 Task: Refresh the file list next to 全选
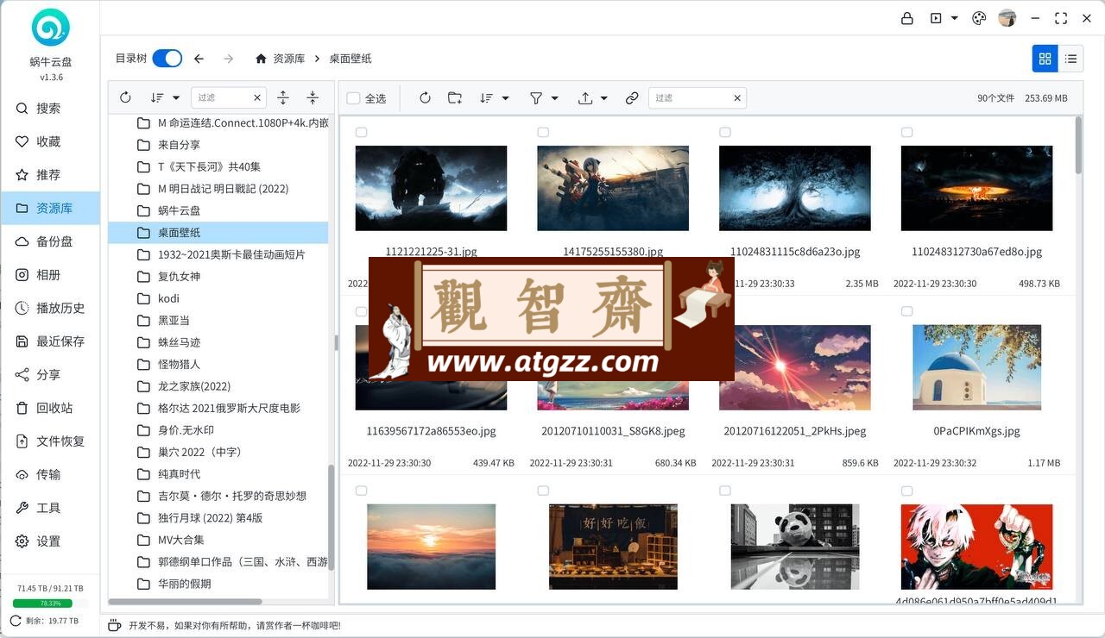coord(425,98)
